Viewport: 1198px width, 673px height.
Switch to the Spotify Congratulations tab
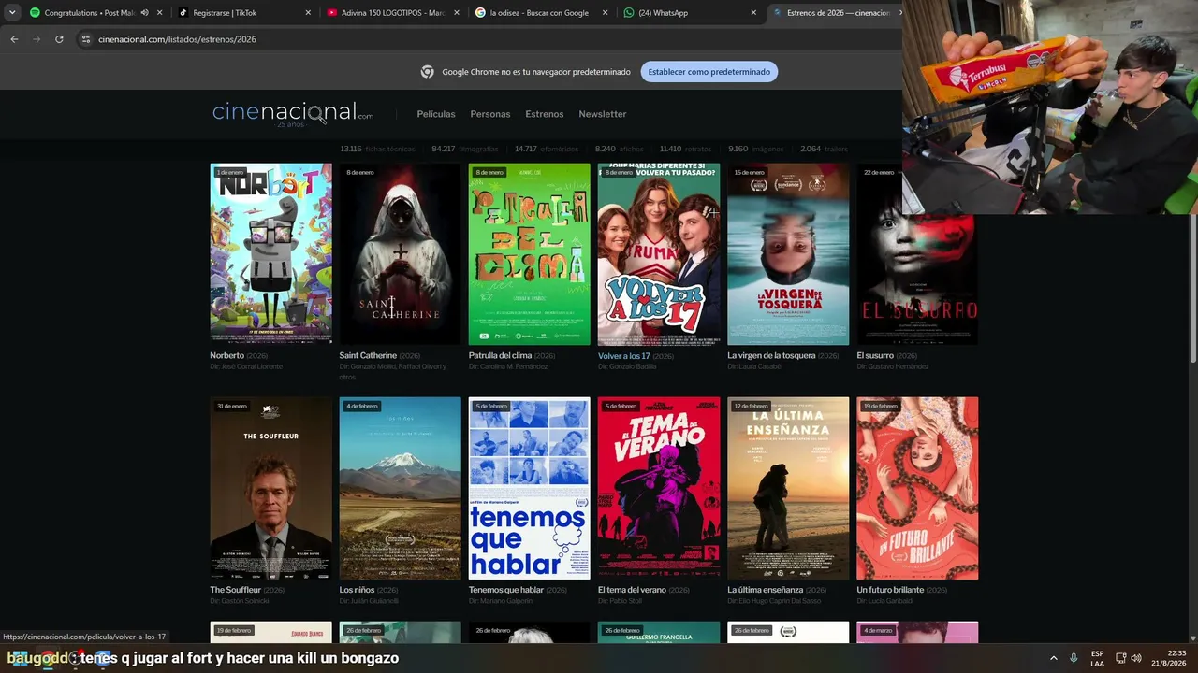96,13
